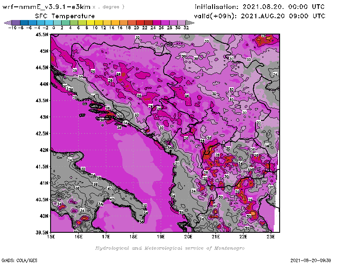Click the 43N latitude label
Viewport: 340px width, 263px height.
click(44, 117)
